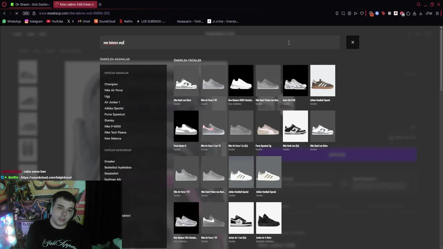The width and height of the screenshot is (443, 249).
Task: Select popular search 'Adidas Spezial'
Action: pyautogui.click(x=114, y=108)
